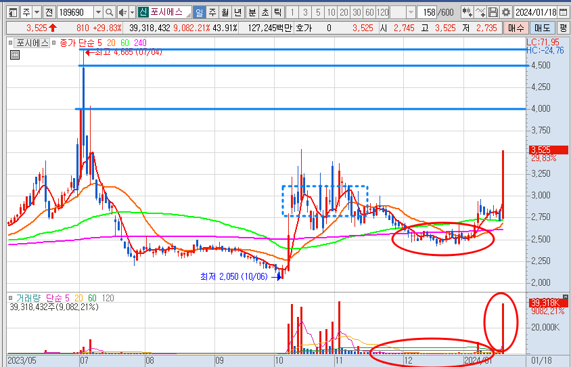This screenshot has height=367, width=571.
Task: Switch to the 분 minute chart
Action: [252, 12]
